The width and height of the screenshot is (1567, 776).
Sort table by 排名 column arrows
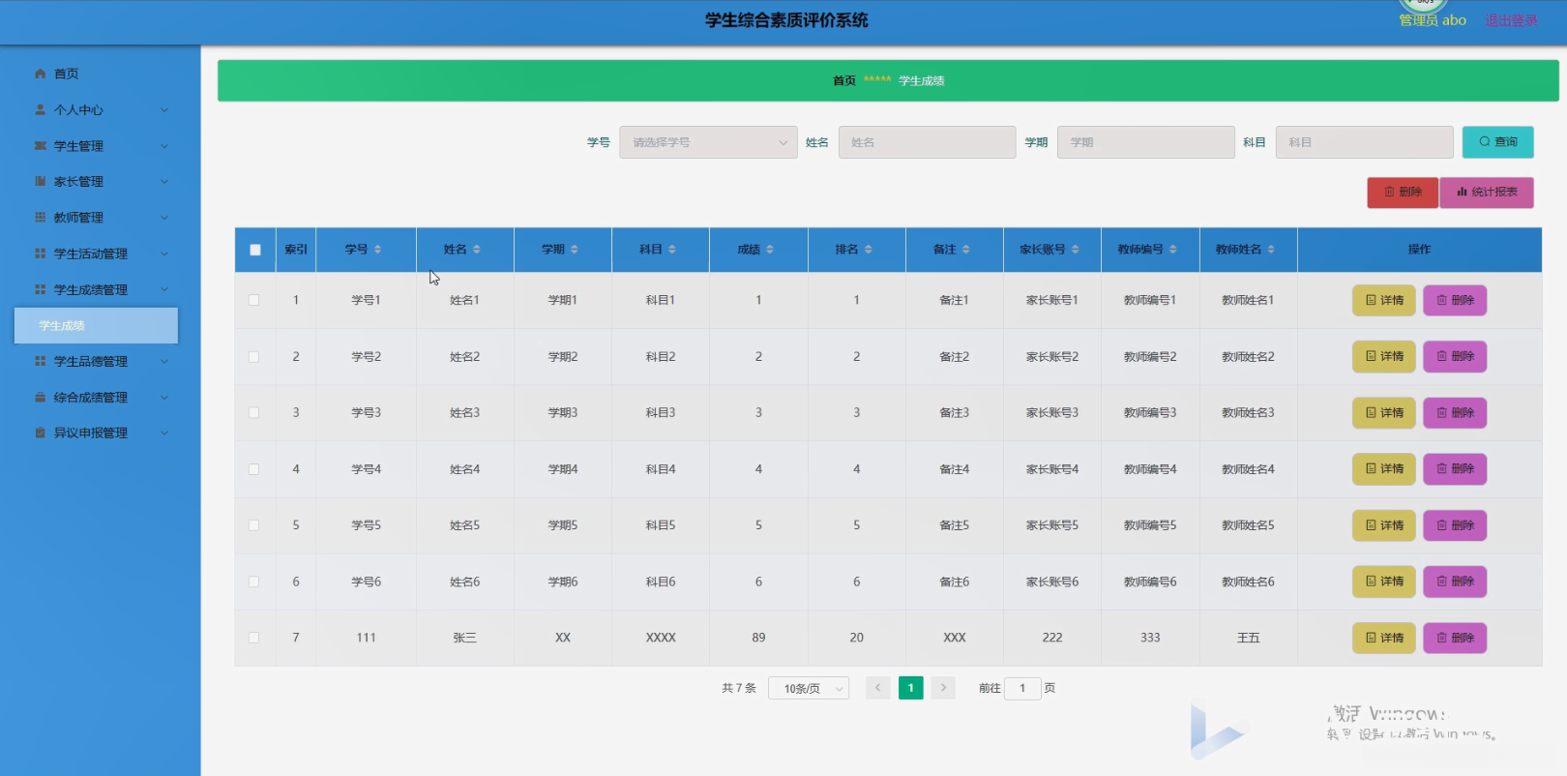[x=868, y=250]
